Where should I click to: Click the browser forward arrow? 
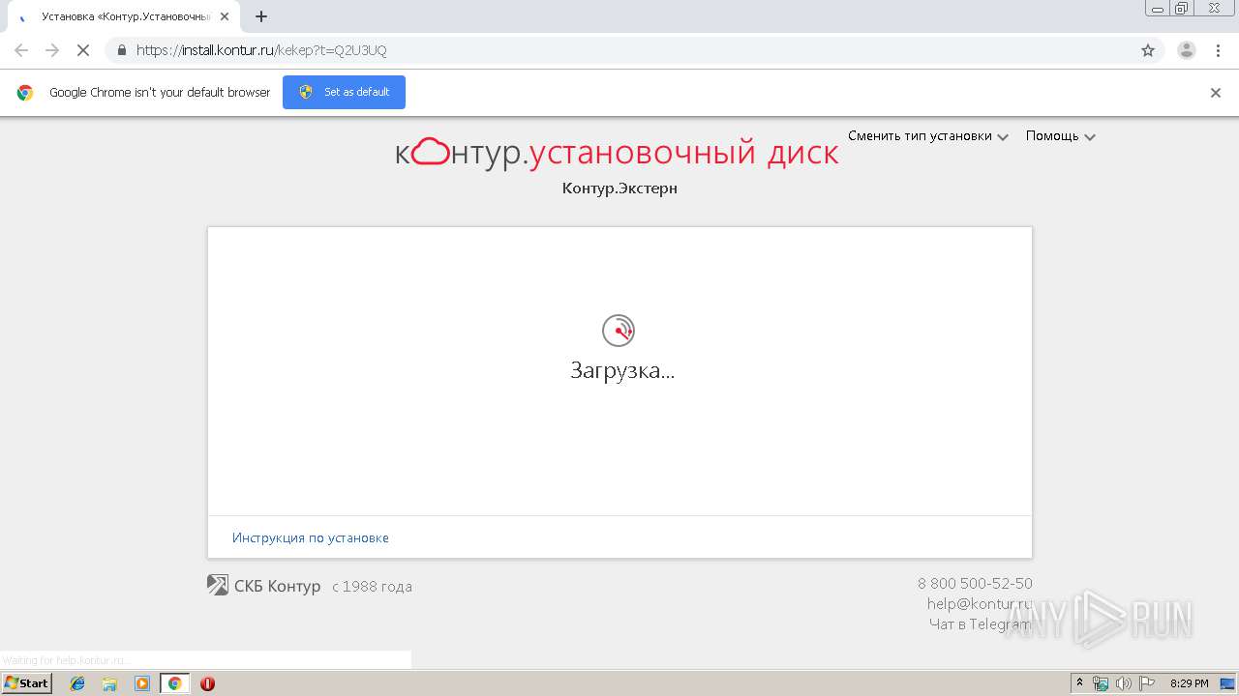[52, 50]
